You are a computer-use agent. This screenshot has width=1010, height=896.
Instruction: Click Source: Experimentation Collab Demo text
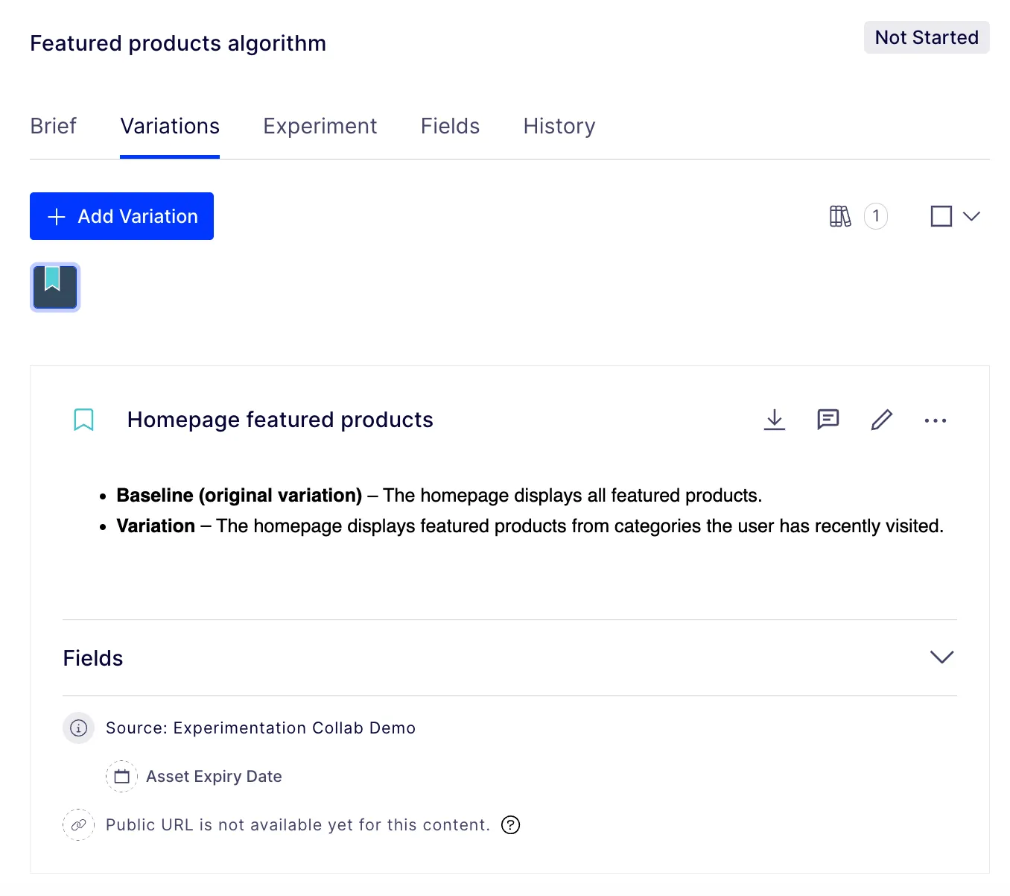(261, 728)
